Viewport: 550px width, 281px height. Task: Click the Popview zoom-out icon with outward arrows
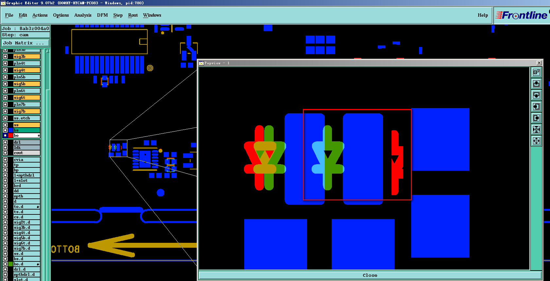coord(536,141)
